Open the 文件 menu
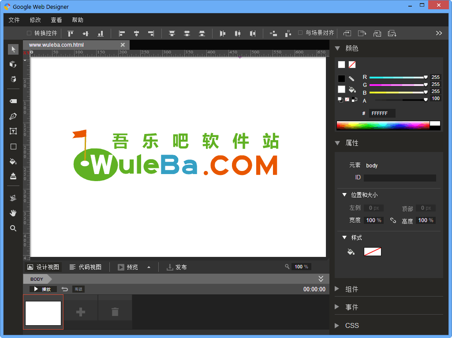Screen dimensions: 452x338 pos(14,20)
